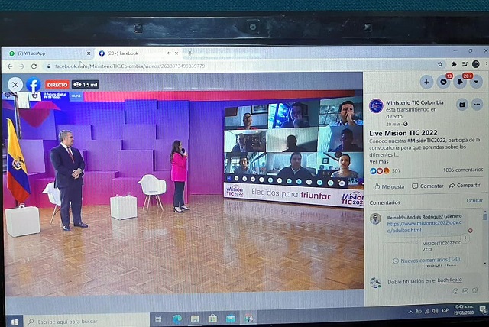Click the 1.5 mil viewers counter
Image resolution: width=489 pixels, height=327 pixels.
coord(86,85)
